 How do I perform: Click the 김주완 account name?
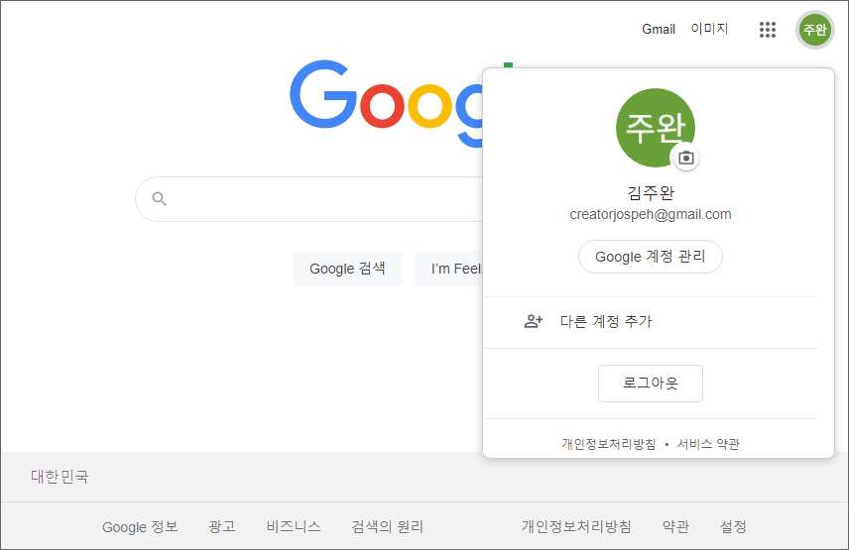(x=651, y=192)
